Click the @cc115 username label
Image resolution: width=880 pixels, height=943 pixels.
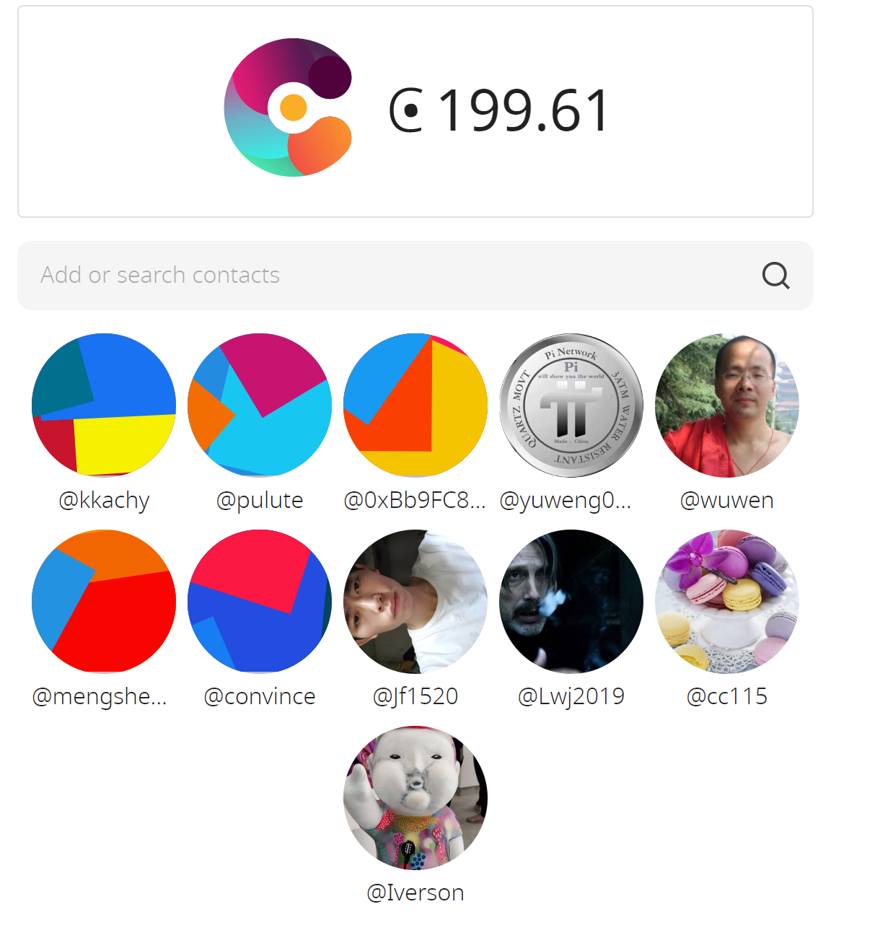point(727,696)
